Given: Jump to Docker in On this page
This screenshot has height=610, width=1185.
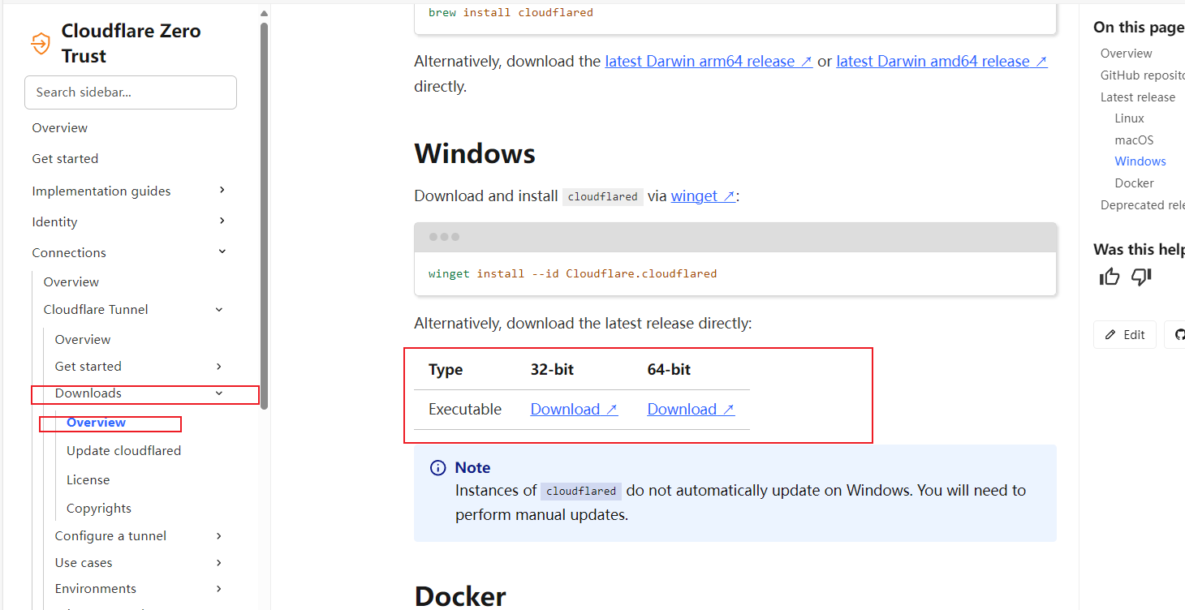Looking at the screenshot, I should tap(1134, 183).
